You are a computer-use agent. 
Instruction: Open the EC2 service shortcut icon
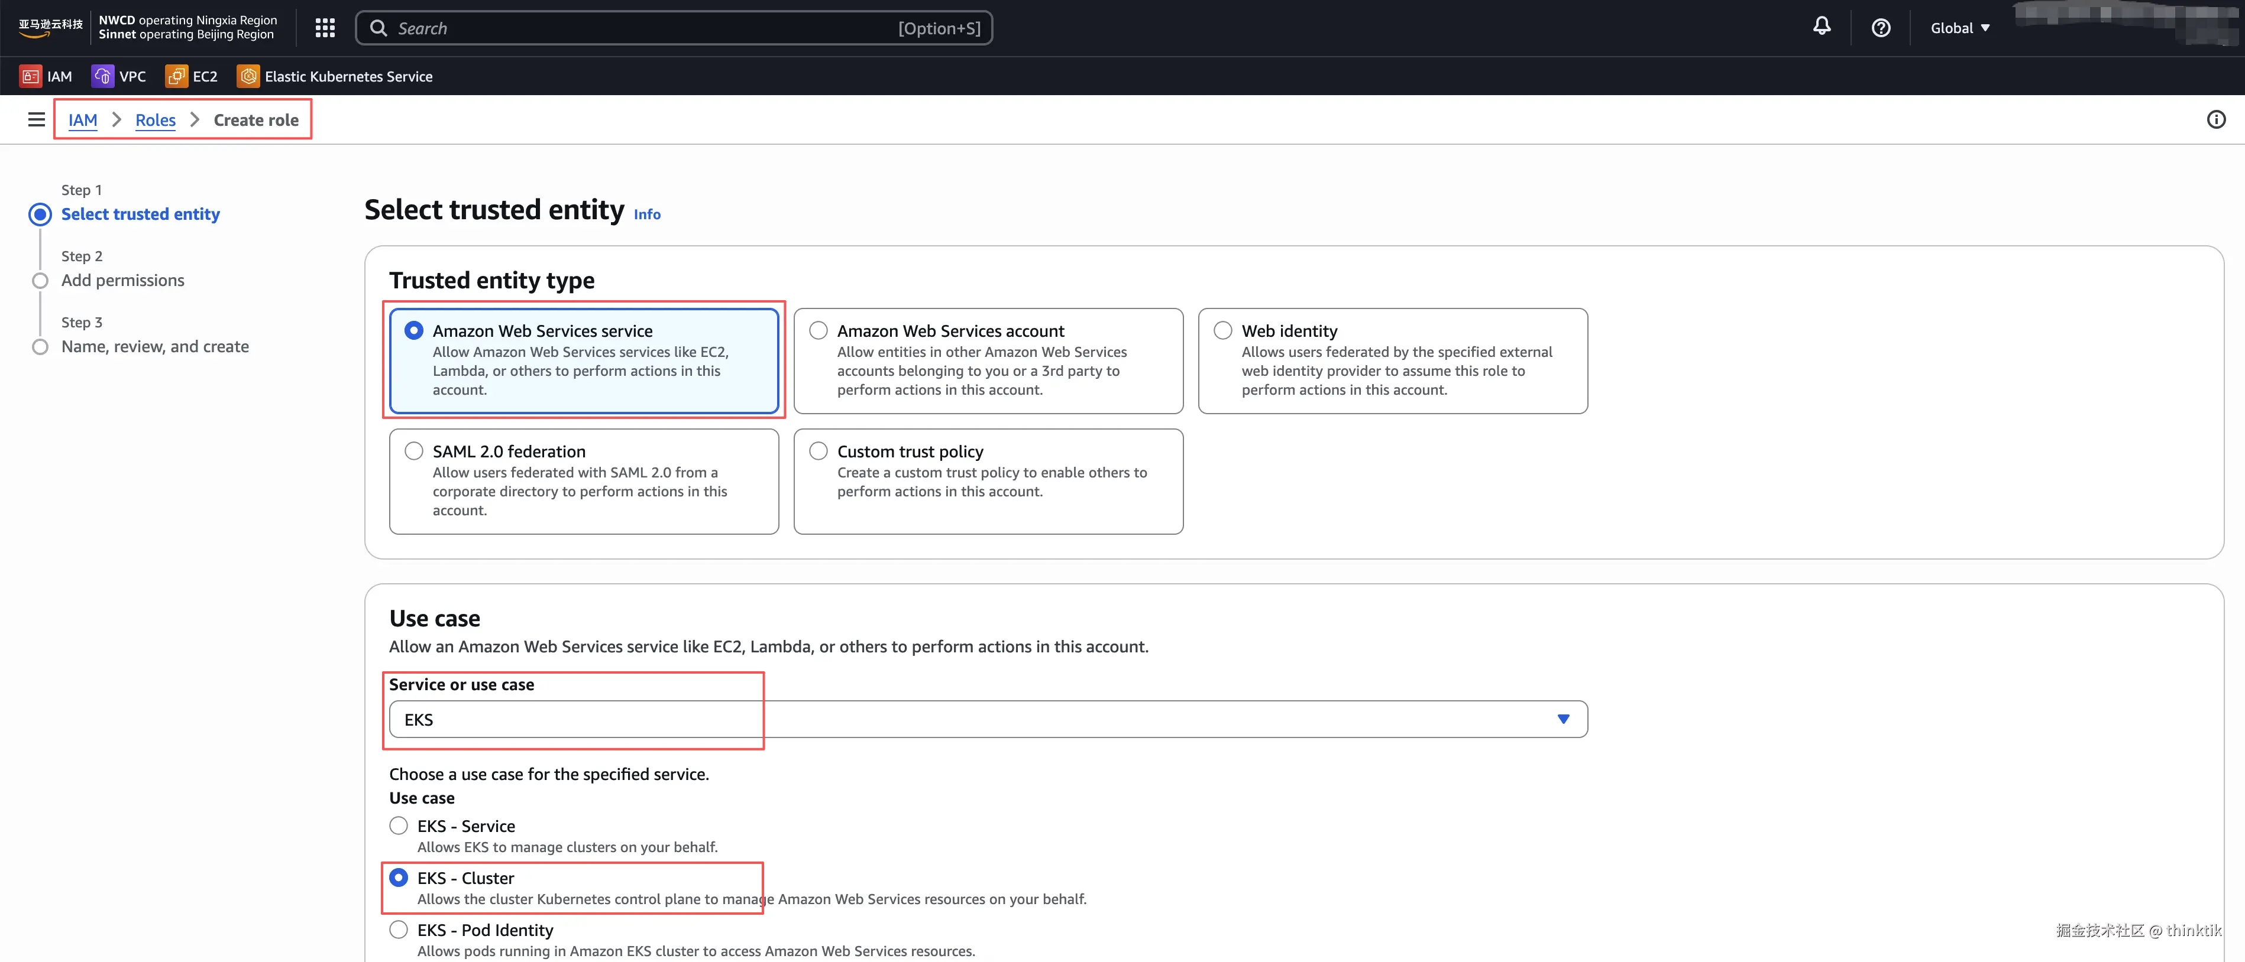point(176,77)
